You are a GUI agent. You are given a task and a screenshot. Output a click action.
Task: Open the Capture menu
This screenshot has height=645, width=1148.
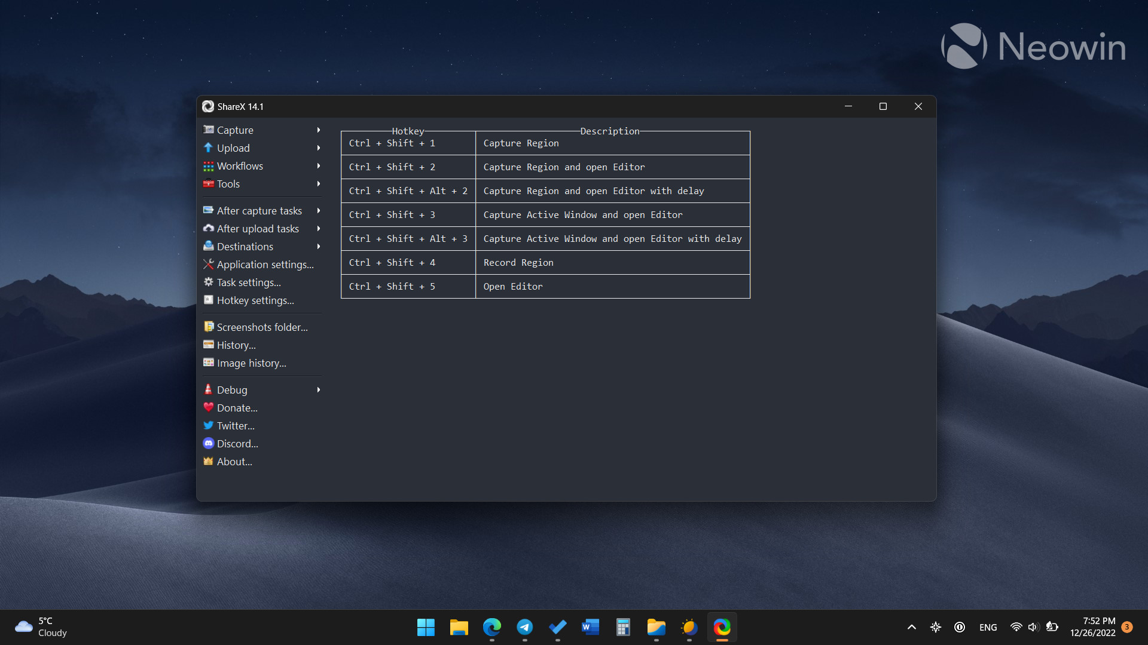click(x=262, y=130)
